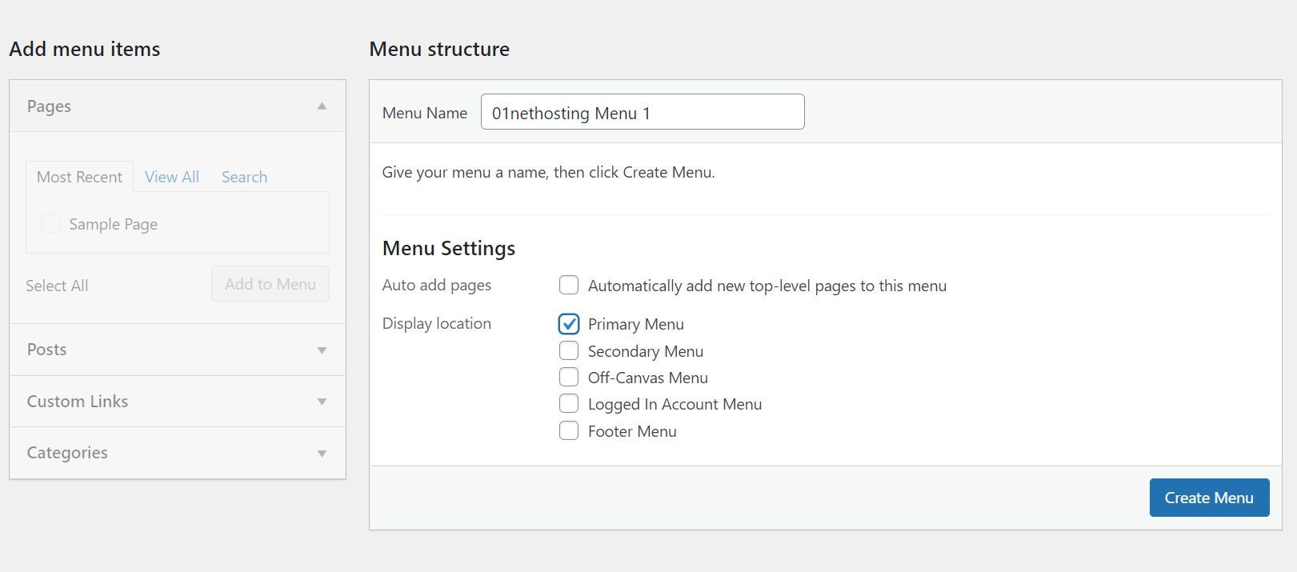The image size is (1297, 572).
Task: Check the Off-Canvas Menu location
Action: point(569,377)
